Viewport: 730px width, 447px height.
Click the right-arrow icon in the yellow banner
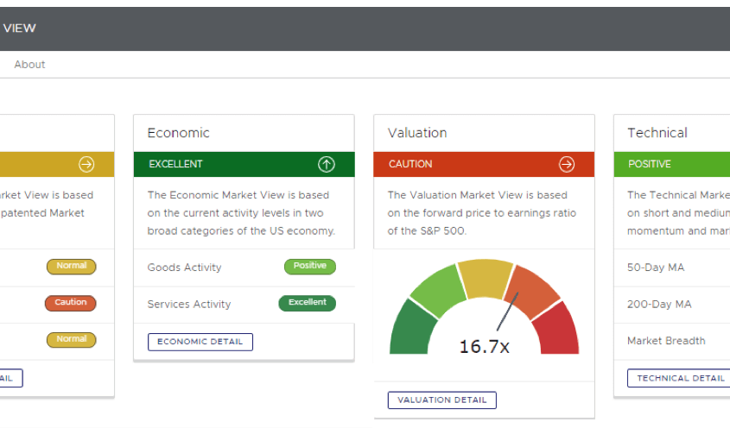pos(86,164)
